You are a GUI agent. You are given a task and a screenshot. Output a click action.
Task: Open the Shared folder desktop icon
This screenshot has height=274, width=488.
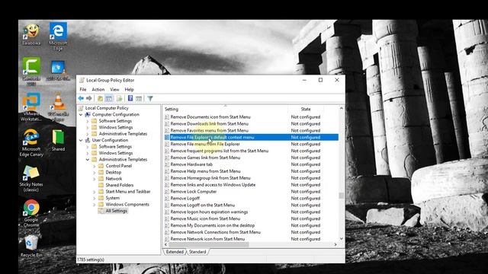58,141
